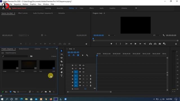Open Program monitor panel menu
Viewport: 180px width, 101px height.
point(104,13)
